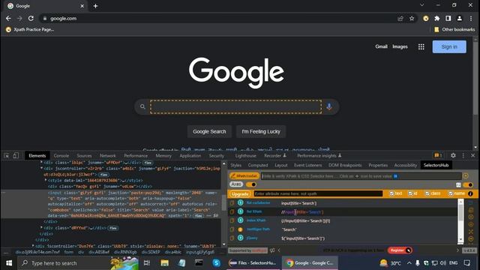
Task: Click the Google Search button
Action: 209,131
